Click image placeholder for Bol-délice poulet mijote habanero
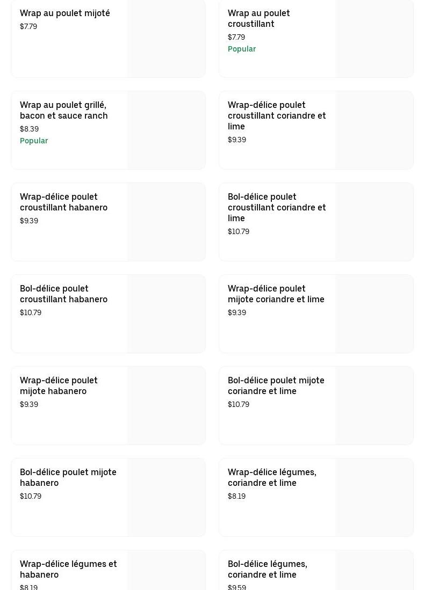The image size is (432, 590). pyautogui.click(x=166, y=497)
